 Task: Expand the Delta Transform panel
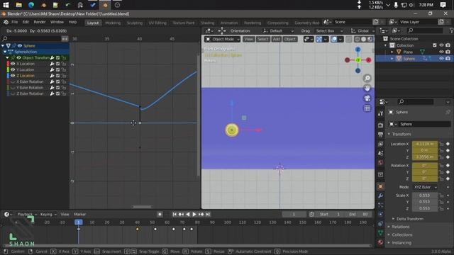[393, 219]
